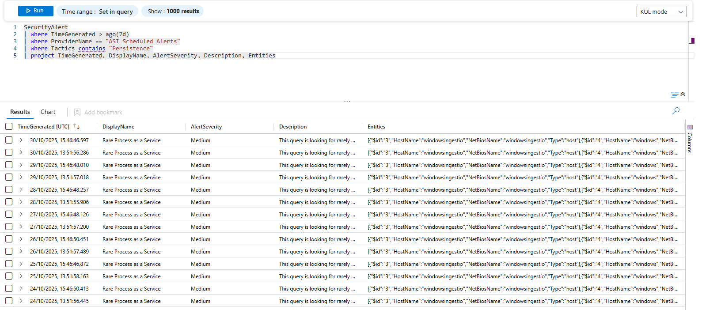Select the Results tab
Image resolution: width=702 pixels, height=310 pixels.
point(20,112)
